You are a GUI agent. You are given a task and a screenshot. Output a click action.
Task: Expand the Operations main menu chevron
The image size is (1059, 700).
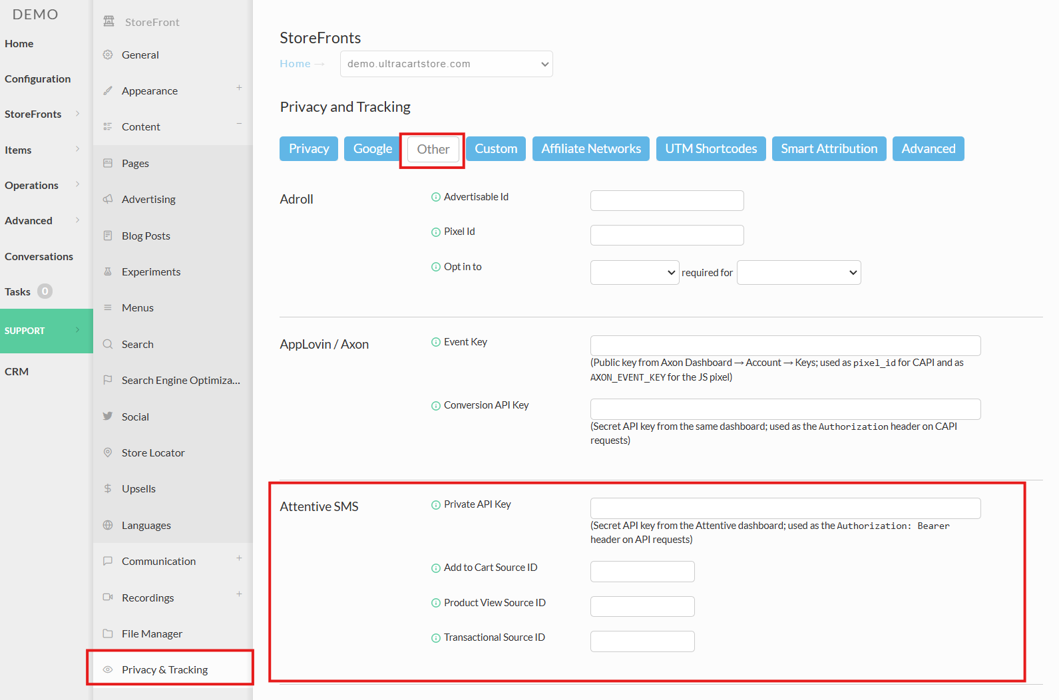pos(77,184)
